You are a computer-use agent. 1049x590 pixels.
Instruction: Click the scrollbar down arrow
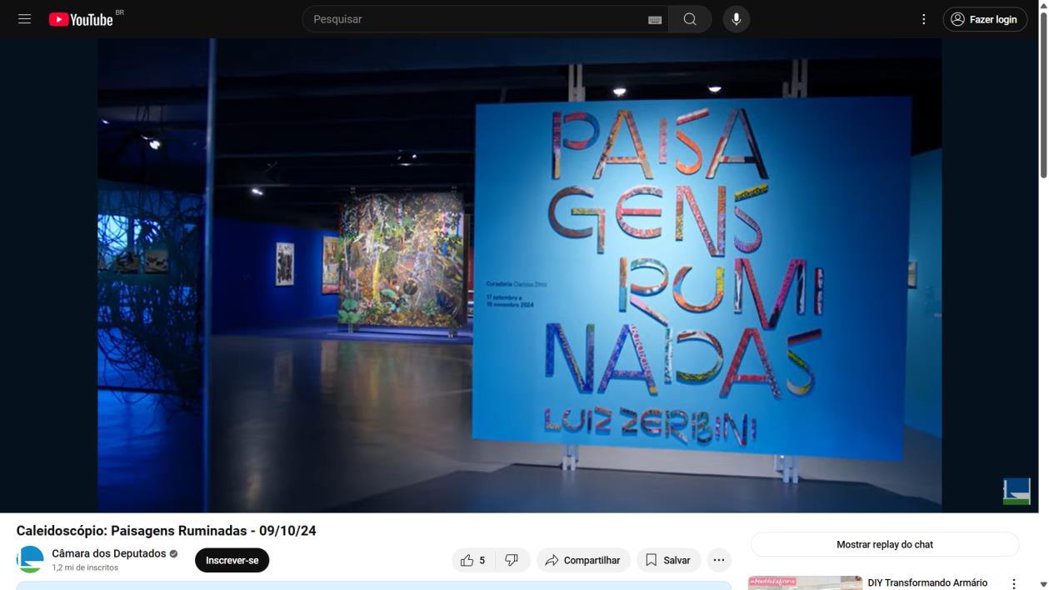tap(1043, 584)
